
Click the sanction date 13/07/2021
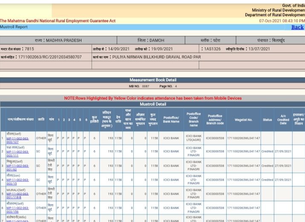click(x=259, y=49)
